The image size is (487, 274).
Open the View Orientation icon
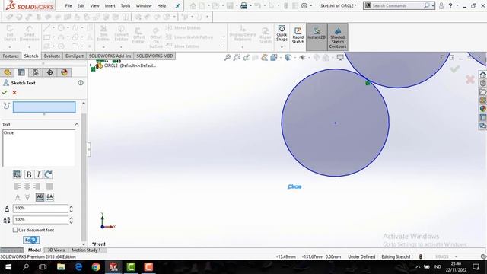click(x=274, y=58)
